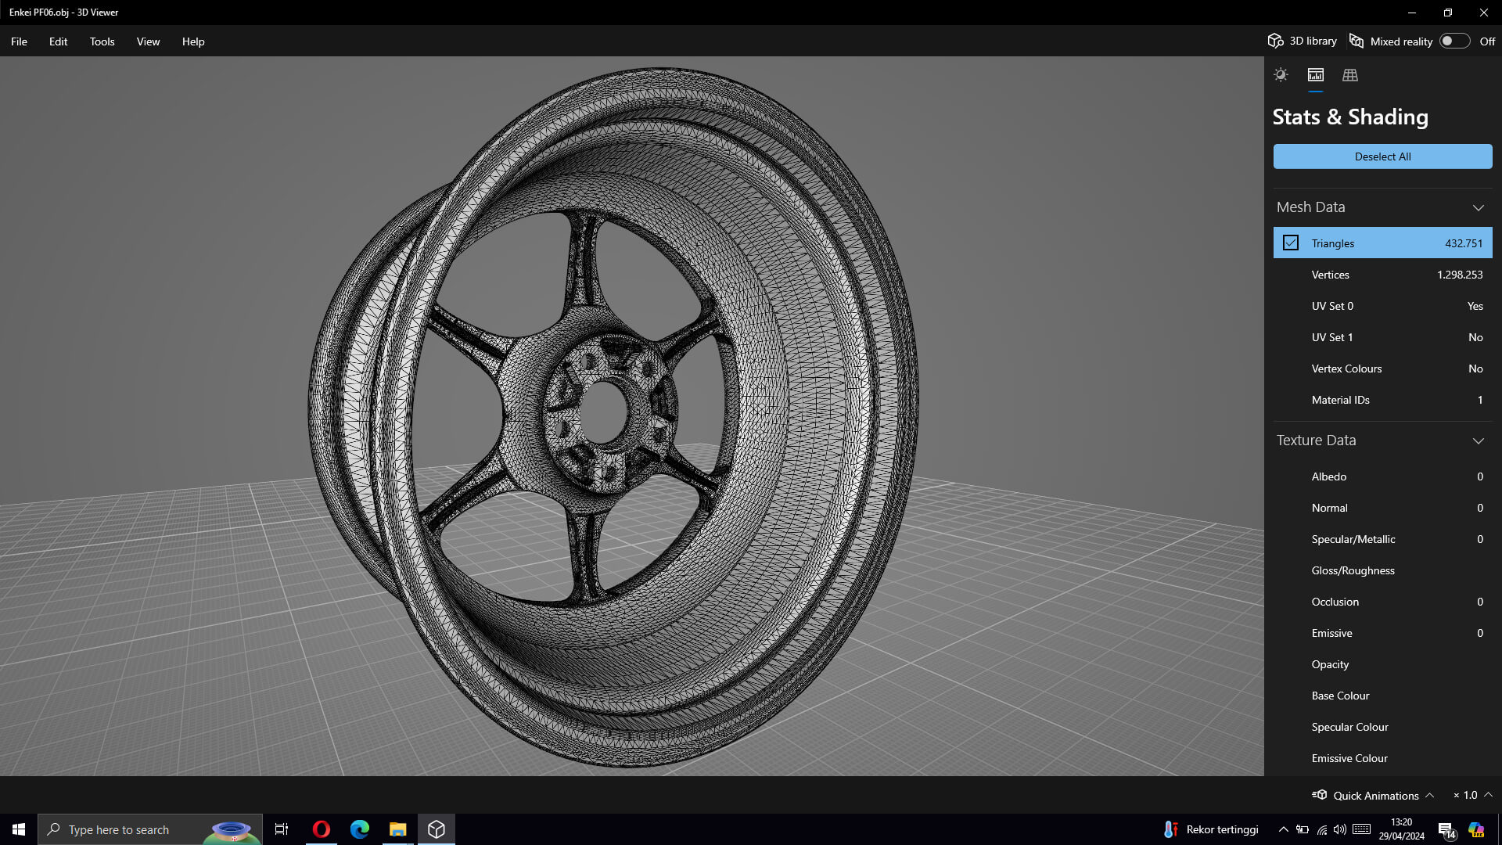Click the Quick Animations icon
1502x845 pixels.
(1320, 795)
